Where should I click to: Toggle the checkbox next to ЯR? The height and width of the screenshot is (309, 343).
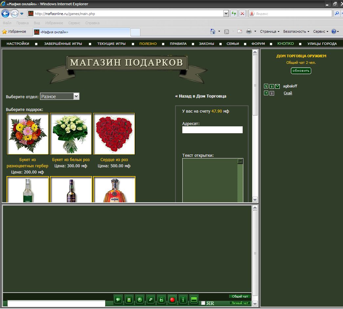203,303
